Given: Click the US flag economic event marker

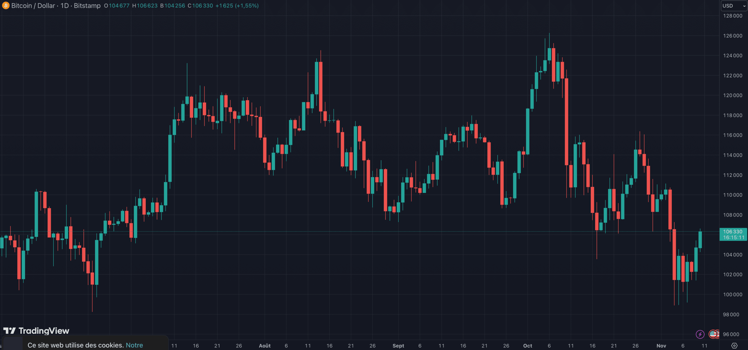Looking at the screenshot, I should click(x=713, y=334).
